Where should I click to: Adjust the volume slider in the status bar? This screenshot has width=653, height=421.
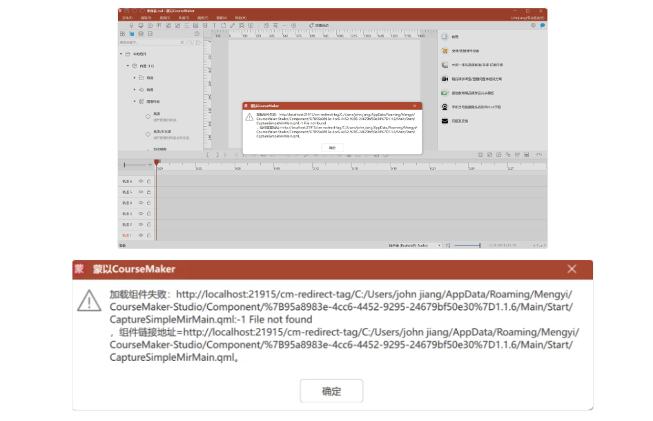(x=467, y=246)
